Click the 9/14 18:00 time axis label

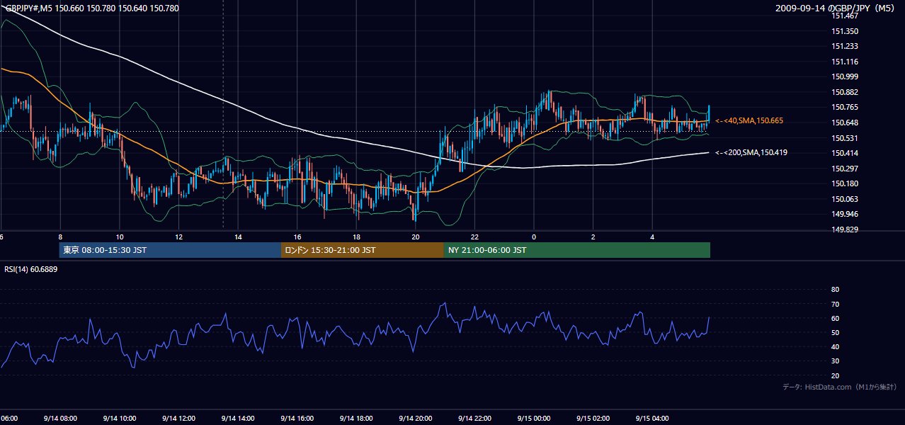356,418
